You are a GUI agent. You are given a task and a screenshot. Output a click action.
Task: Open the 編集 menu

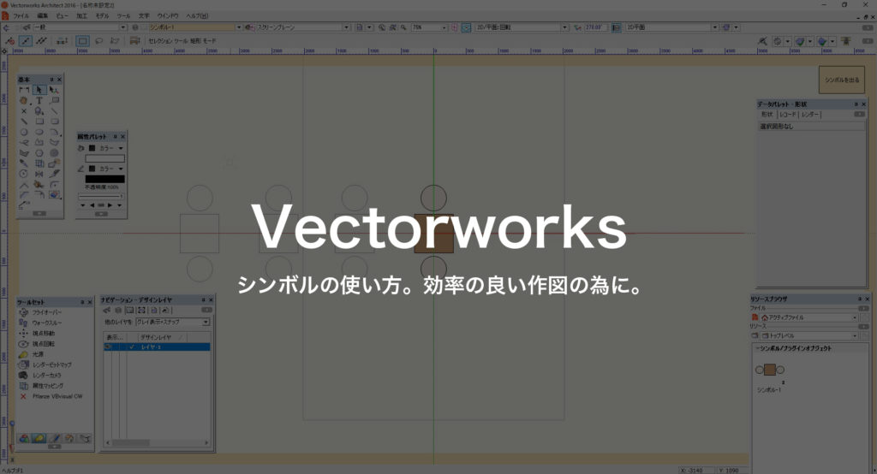(43, 15)
